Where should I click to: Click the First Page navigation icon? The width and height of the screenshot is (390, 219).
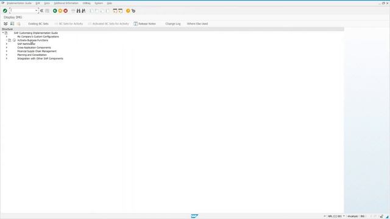tap(91, 11)
